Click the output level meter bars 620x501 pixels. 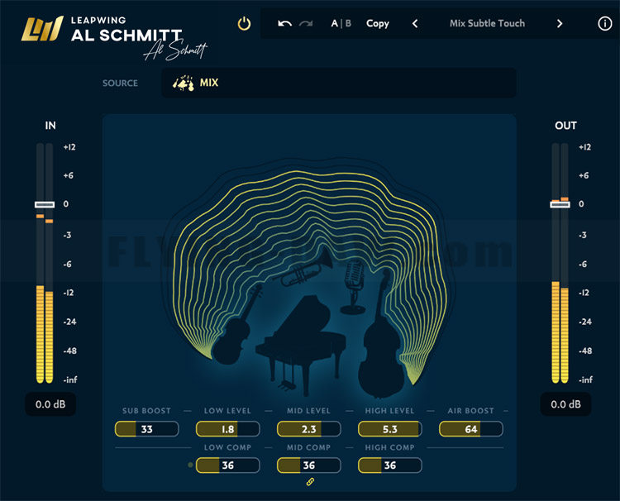coord(560,263)
